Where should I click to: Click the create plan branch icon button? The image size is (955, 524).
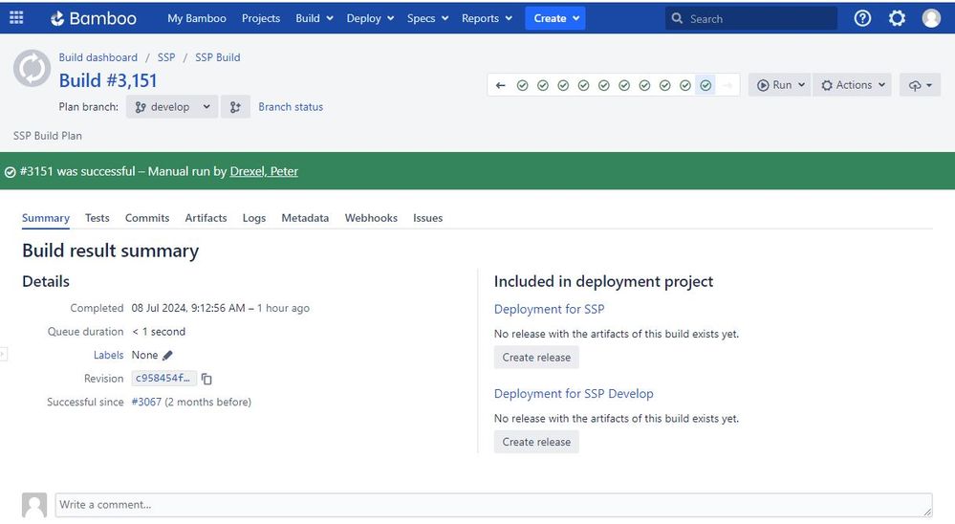click(235, 107)
